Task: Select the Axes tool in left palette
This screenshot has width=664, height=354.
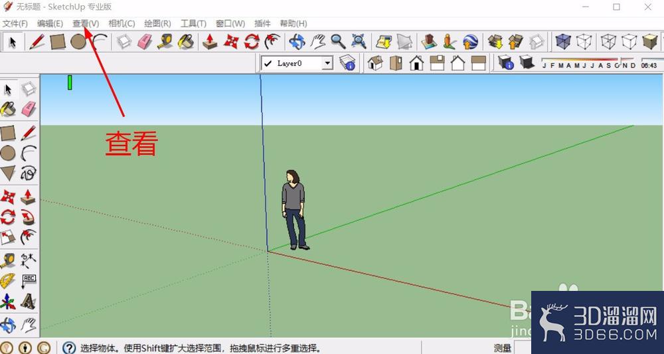Action: click(8, 302)
